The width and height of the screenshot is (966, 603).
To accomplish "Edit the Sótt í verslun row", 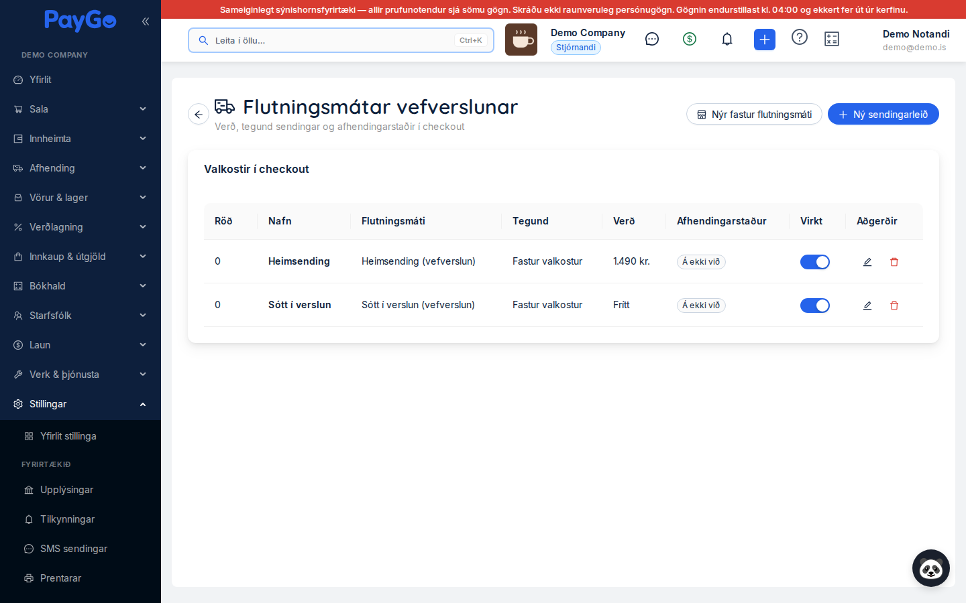I will [867, 306].
